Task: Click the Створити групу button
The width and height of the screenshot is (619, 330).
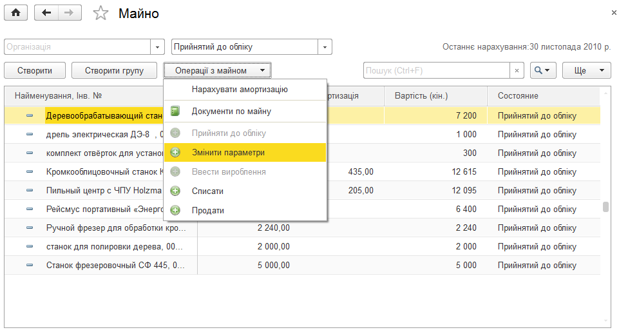Action: click(114, 70)
